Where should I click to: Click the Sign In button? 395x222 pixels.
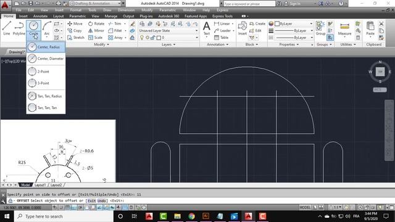tap(292, 4)
